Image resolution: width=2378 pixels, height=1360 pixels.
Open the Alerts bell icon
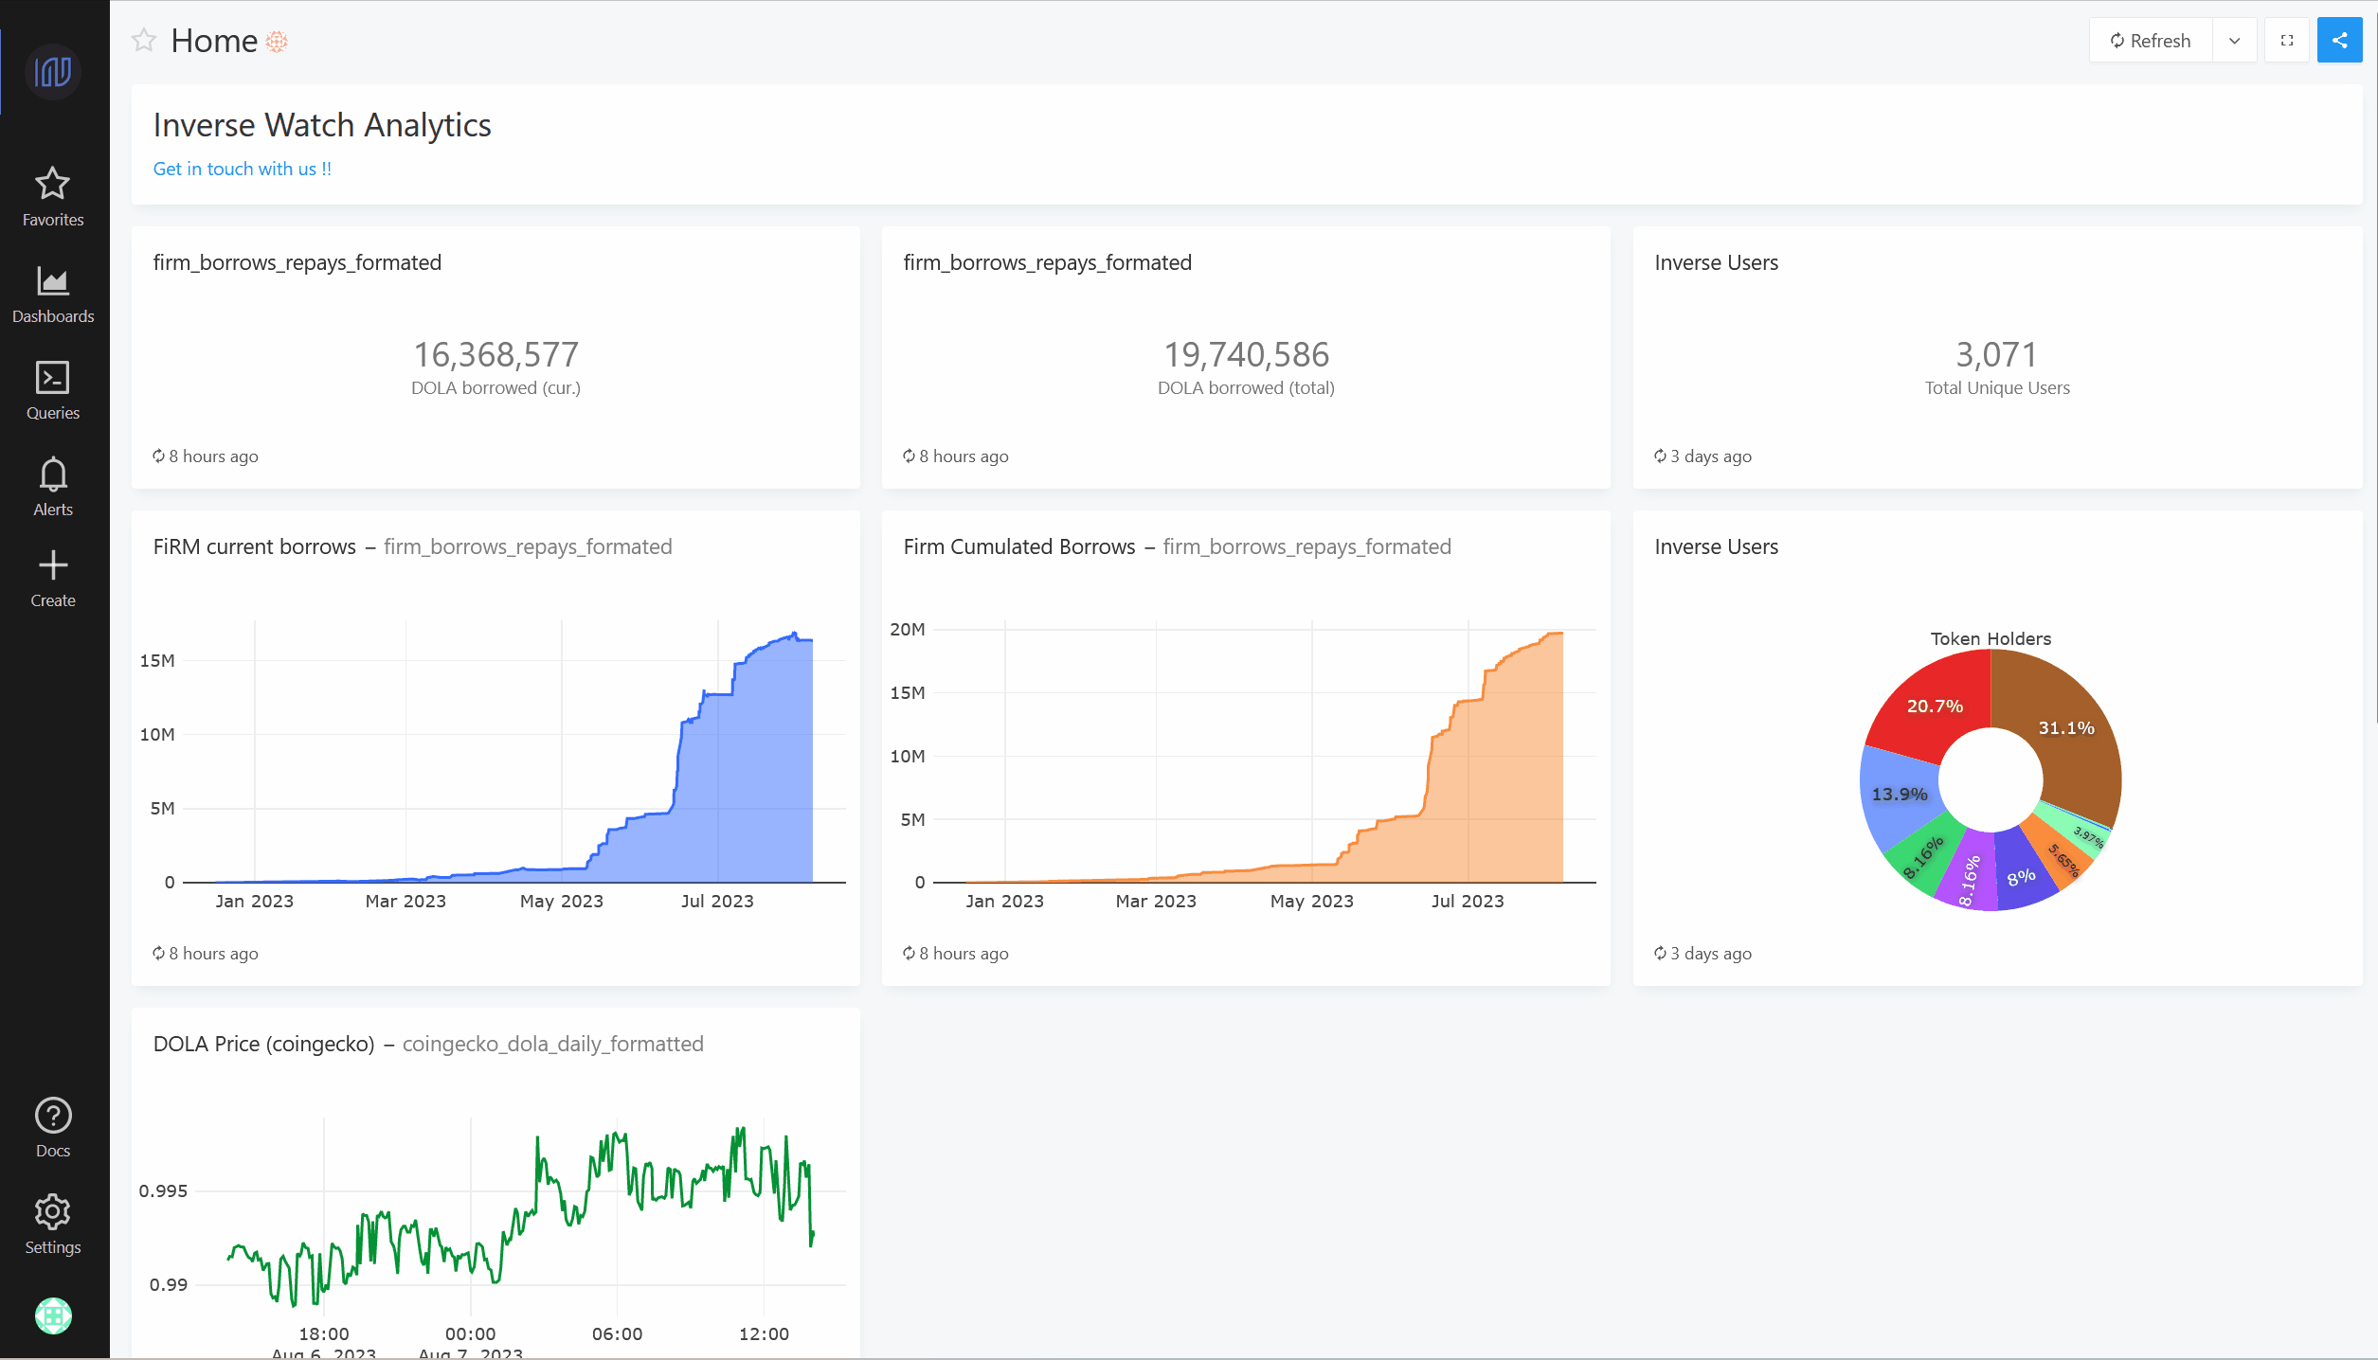pos(53,486)
